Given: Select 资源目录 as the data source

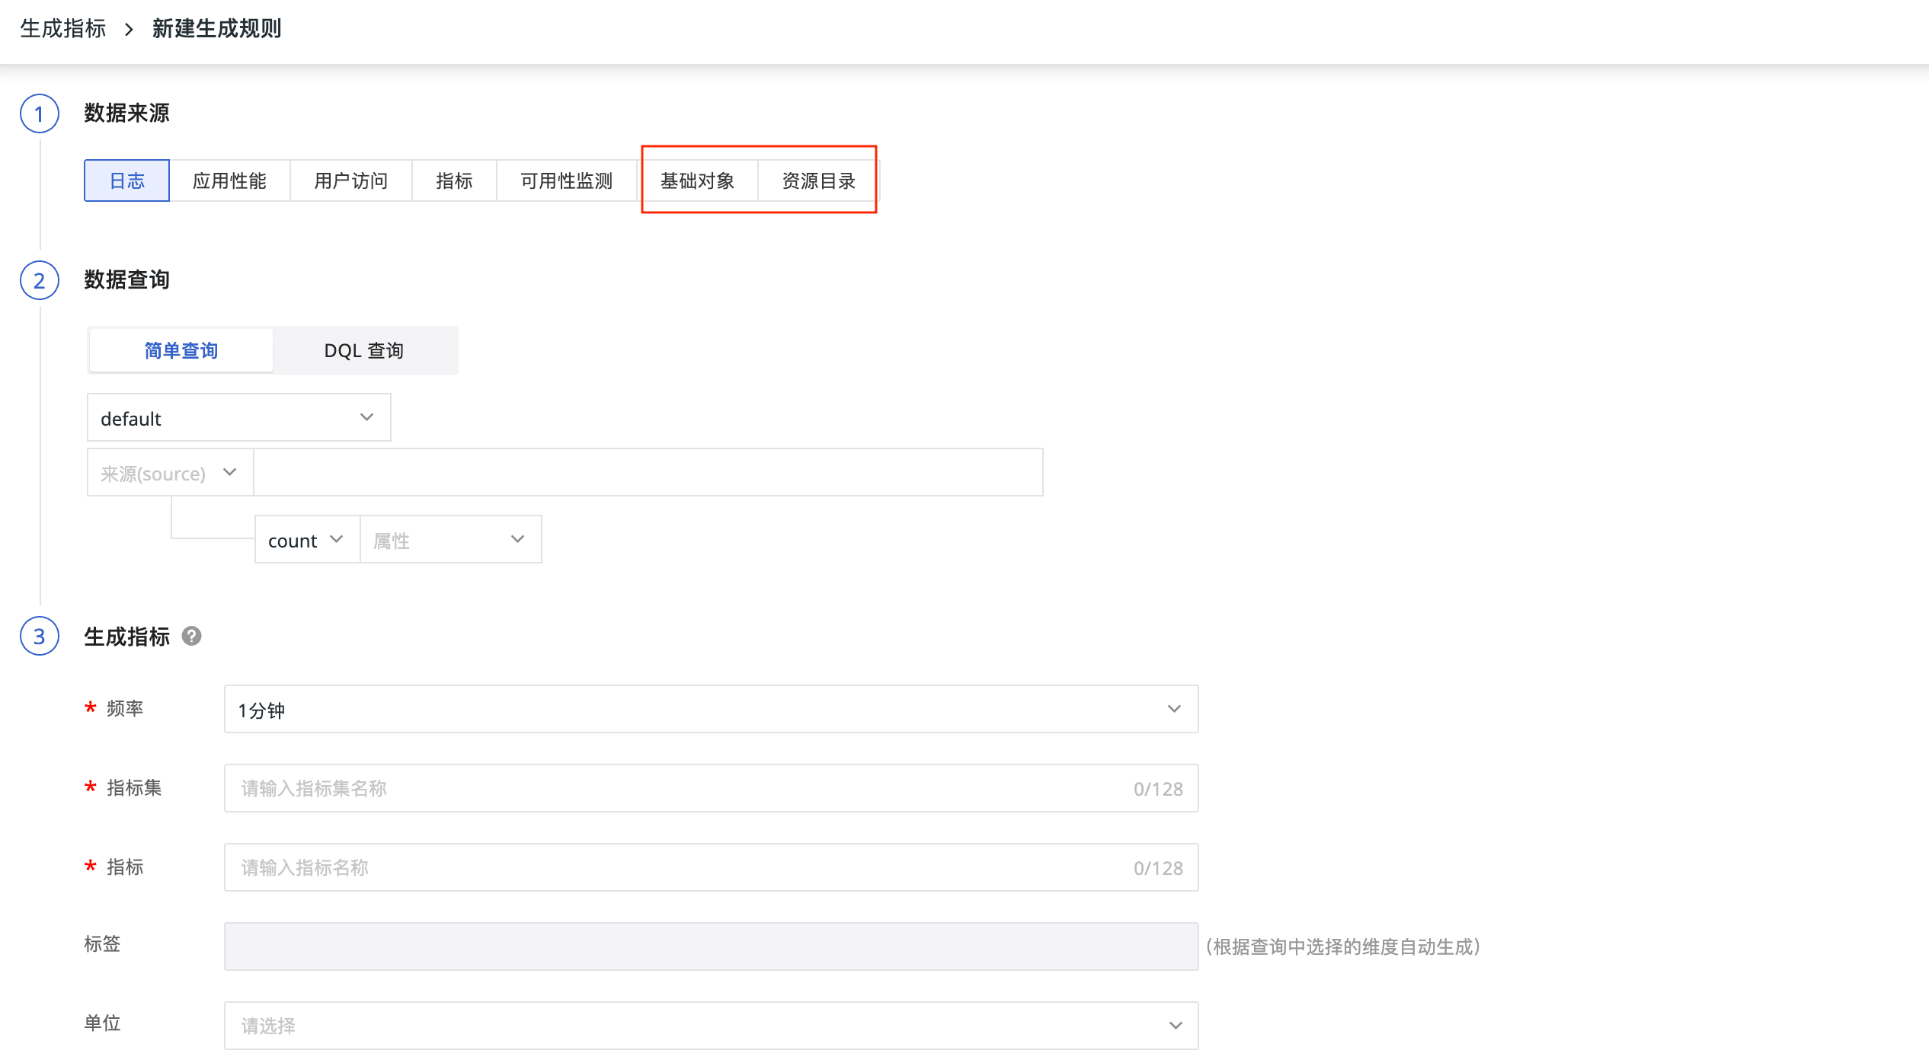Looking at the screenshot, I should [819, 180].
